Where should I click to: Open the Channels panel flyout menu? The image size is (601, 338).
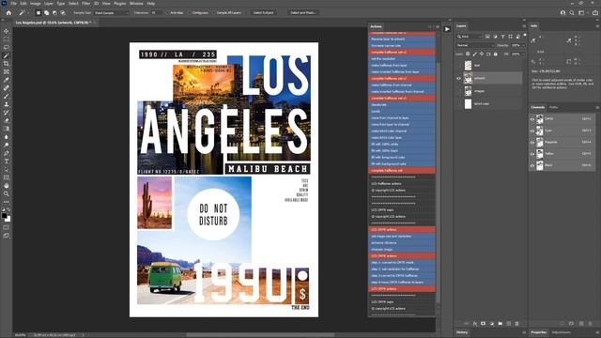597,107
